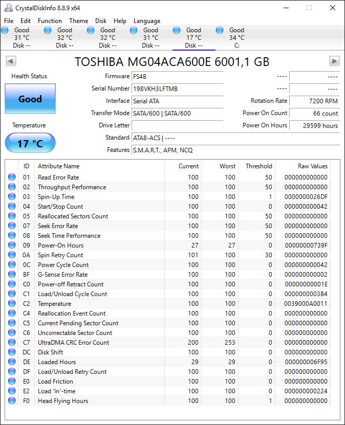This screenshot has width=345, height=425.
Task: Click the Firmware FS4B field
Action: click(177, 76)
